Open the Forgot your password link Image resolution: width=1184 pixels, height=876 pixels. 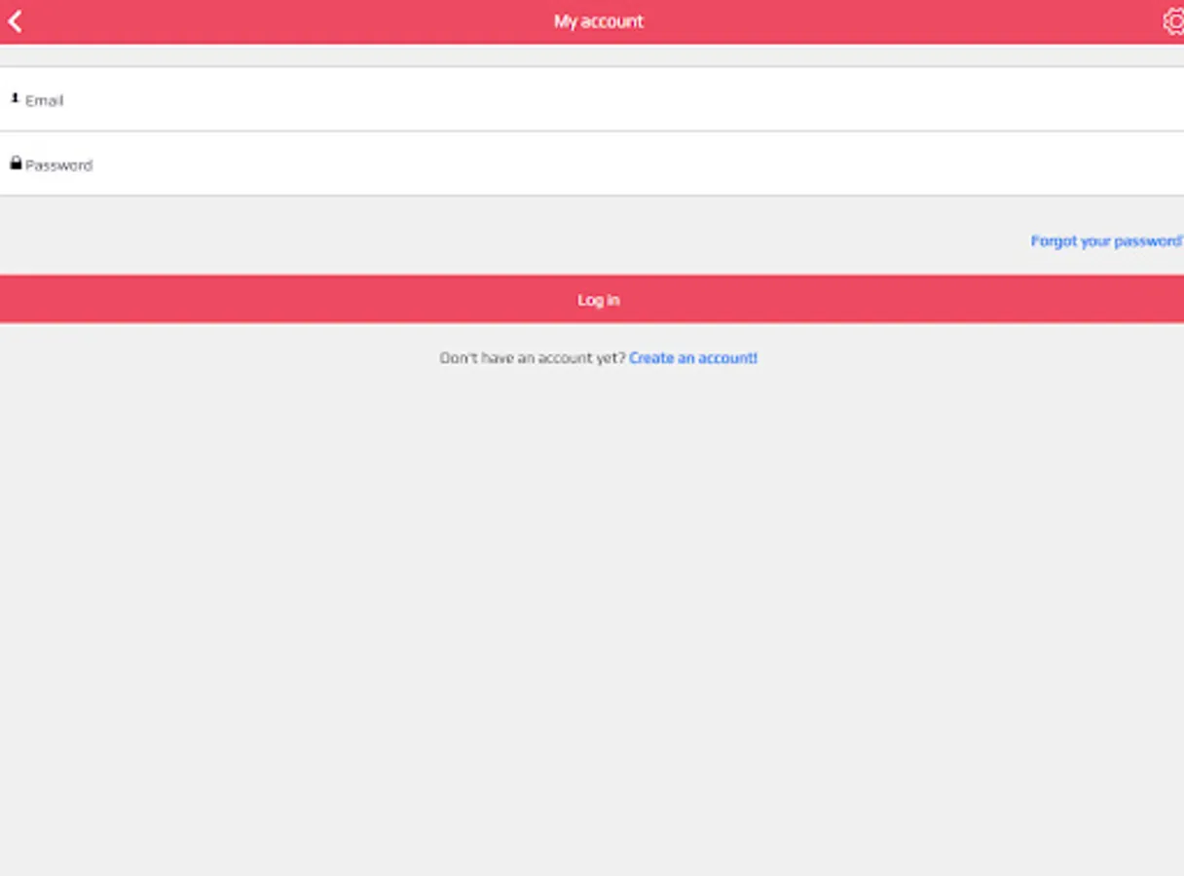pos(1105,240)
